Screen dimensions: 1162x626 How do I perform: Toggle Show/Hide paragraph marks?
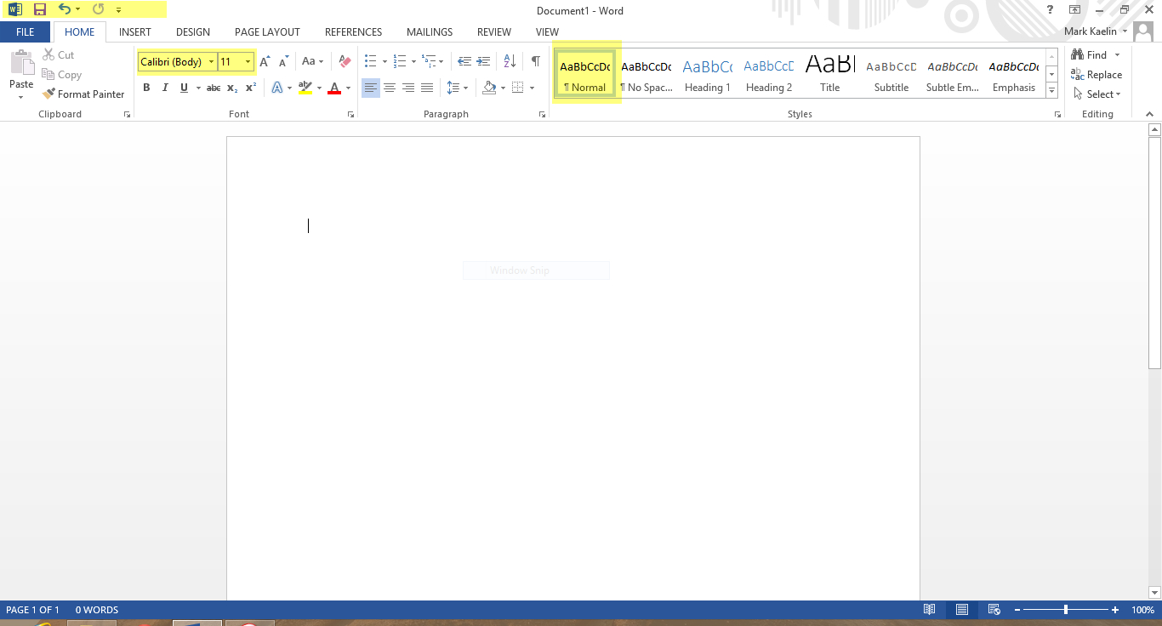point(535,61)
